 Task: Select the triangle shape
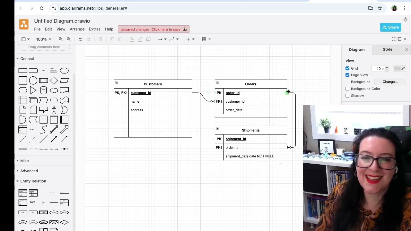(x=33, y=90)
